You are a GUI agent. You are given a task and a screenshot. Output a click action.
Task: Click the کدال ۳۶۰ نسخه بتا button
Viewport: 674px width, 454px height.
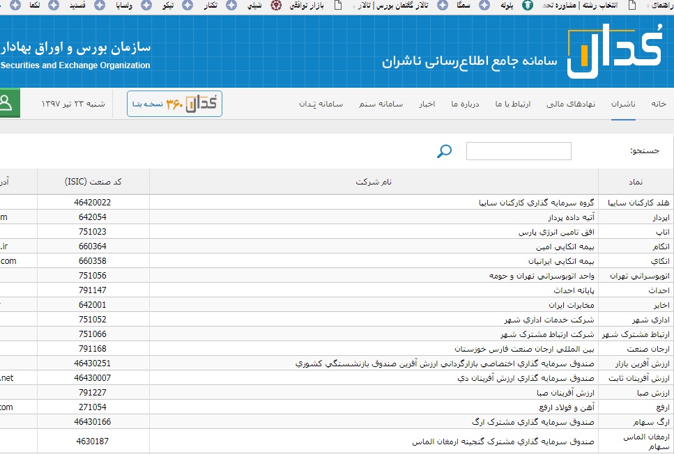(x=174, y=104)
